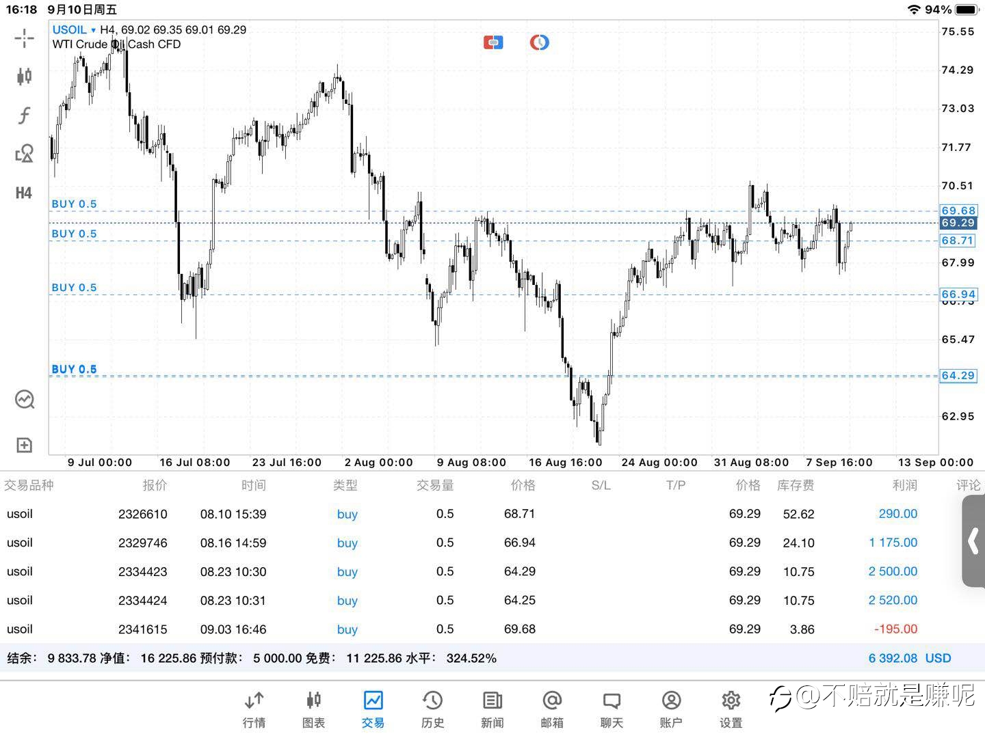
Task: Open the drawing objects shapes tool
Action: point(24,154)
